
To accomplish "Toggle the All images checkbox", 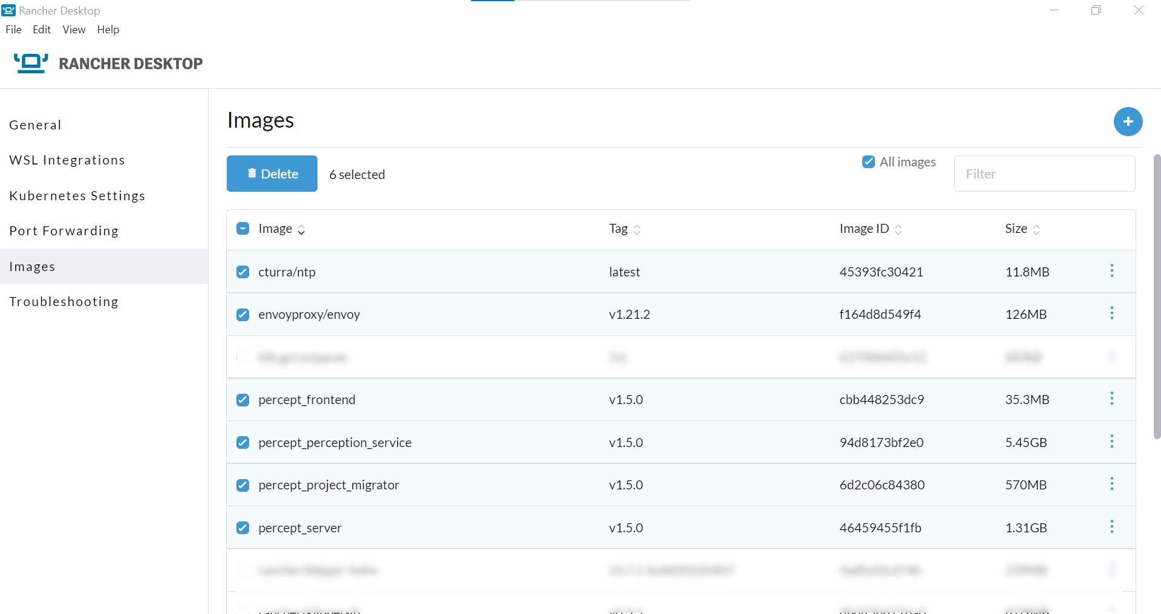I will [868, 162].
